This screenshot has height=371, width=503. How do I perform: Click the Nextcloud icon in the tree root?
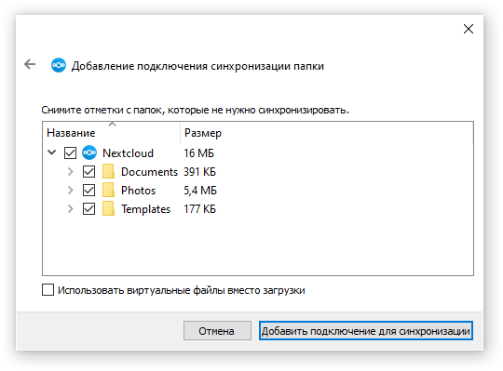[89, 152]
